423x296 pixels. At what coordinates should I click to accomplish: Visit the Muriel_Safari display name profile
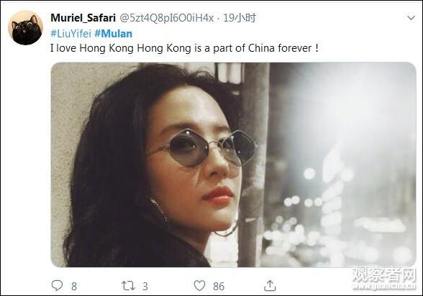coord(83,18)
